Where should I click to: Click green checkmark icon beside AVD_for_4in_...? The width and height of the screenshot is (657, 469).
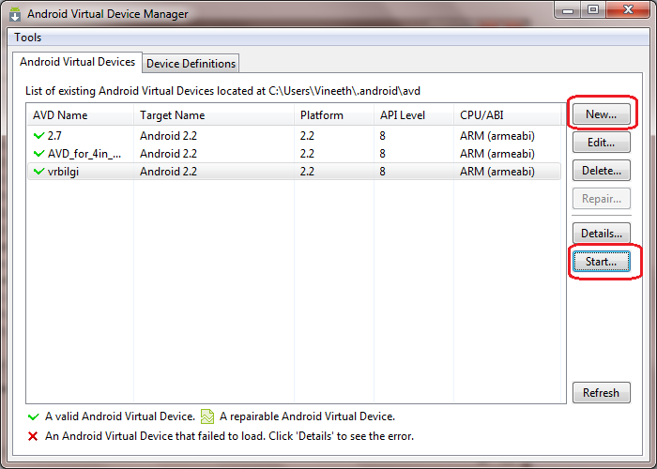click(x=39, y=154)
